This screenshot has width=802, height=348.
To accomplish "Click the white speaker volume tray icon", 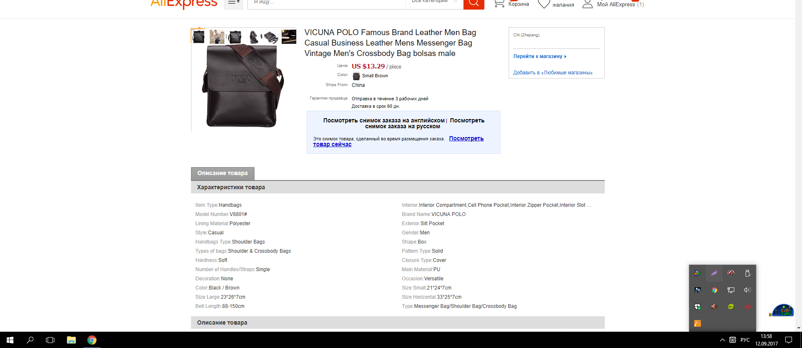I will (x=748, y=290).
